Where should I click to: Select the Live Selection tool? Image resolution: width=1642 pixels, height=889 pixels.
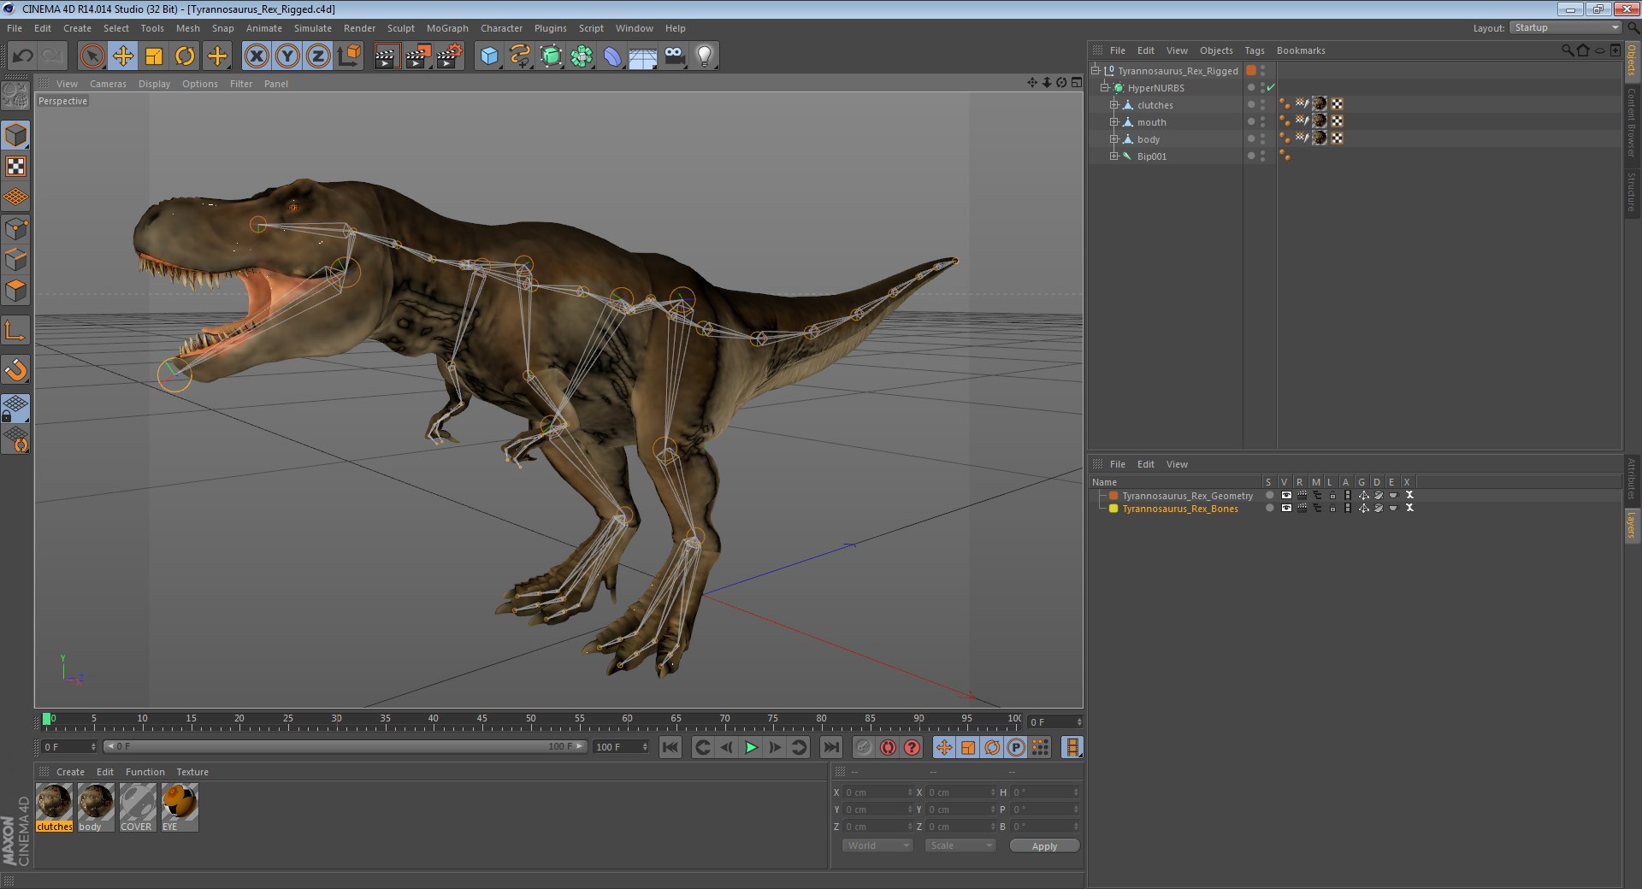point(92,56)
